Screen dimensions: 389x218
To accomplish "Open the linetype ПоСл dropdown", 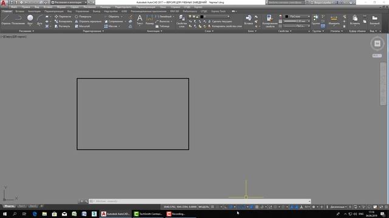I will 297,26.
